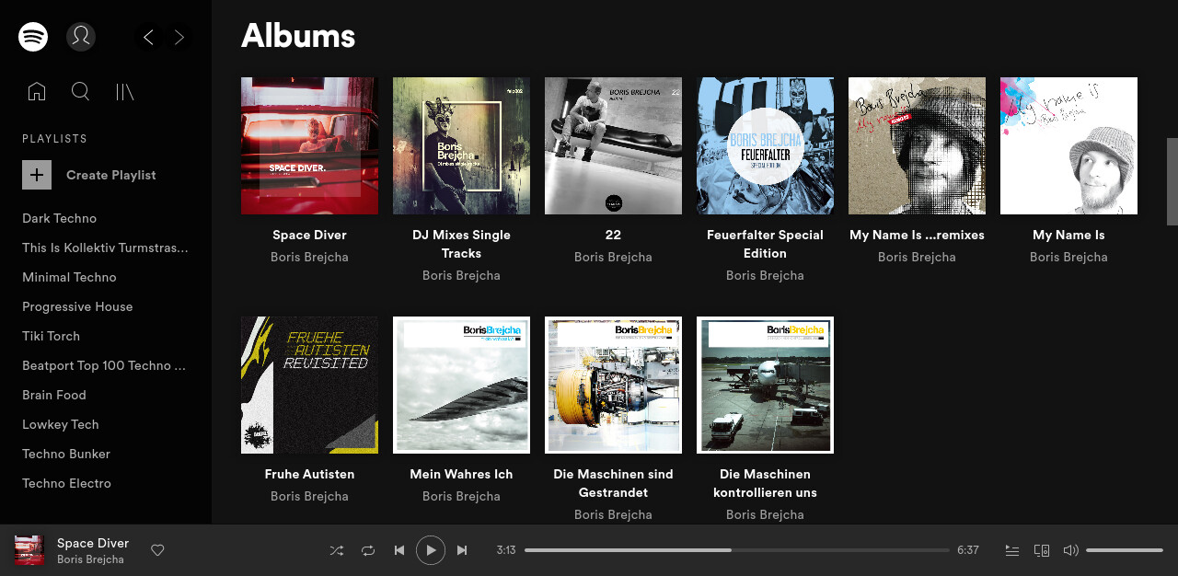
Task: Open the Lowkey Tech playlist
Action: coord(61,424)
